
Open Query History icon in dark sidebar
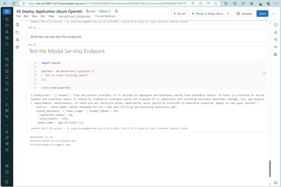pos(7,83)
